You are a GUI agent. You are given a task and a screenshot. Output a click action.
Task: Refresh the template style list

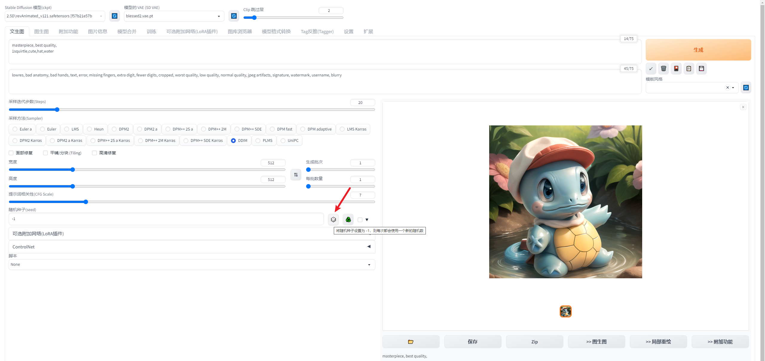click(746, 87)
